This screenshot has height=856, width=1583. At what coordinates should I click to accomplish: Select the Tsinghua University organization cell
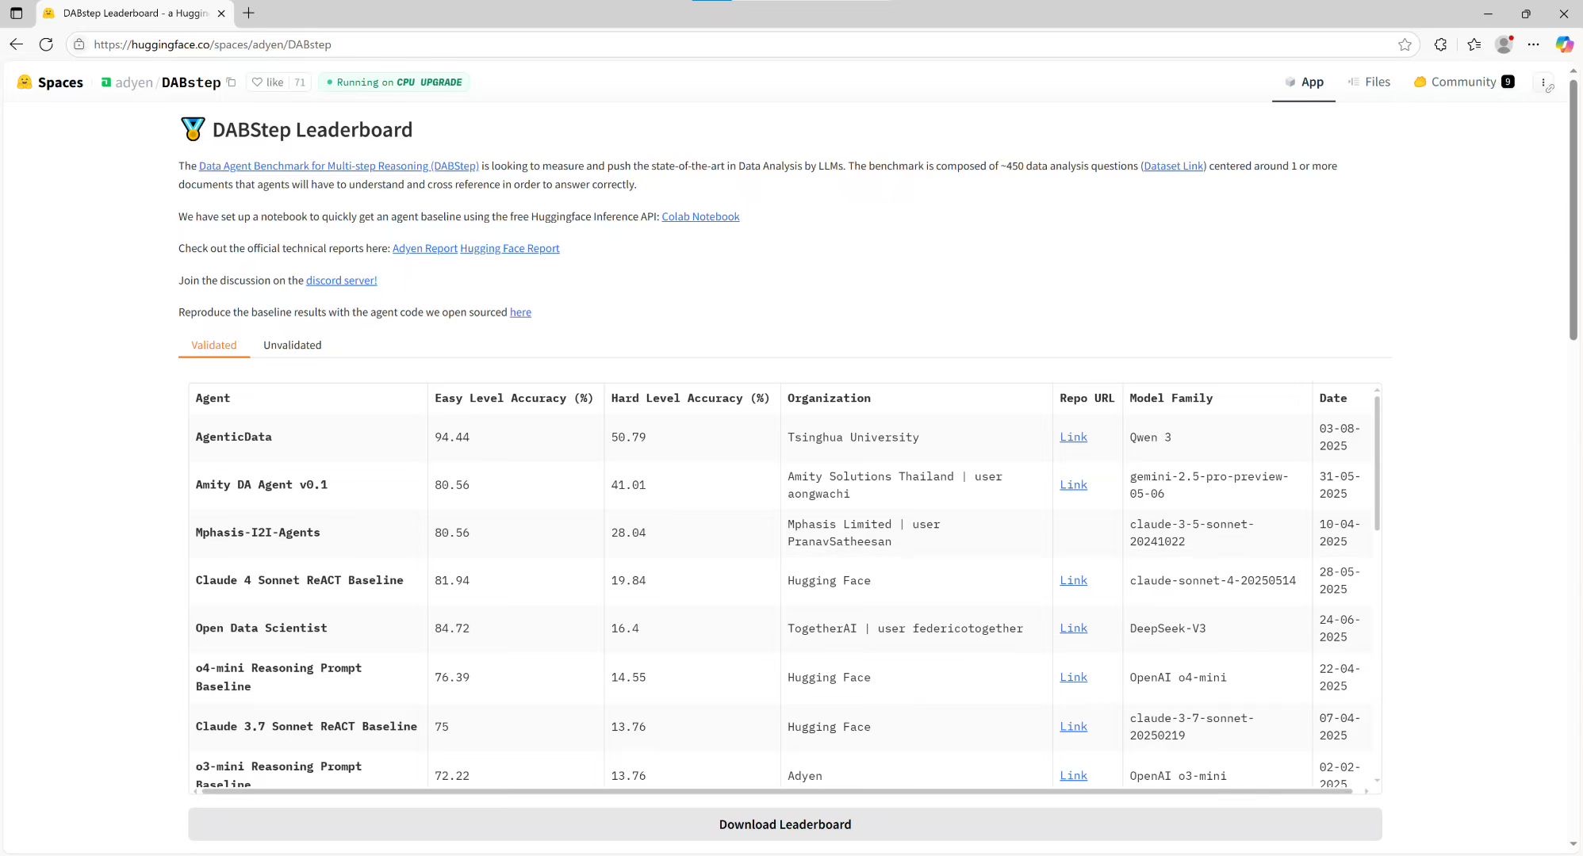coord(916,437)
